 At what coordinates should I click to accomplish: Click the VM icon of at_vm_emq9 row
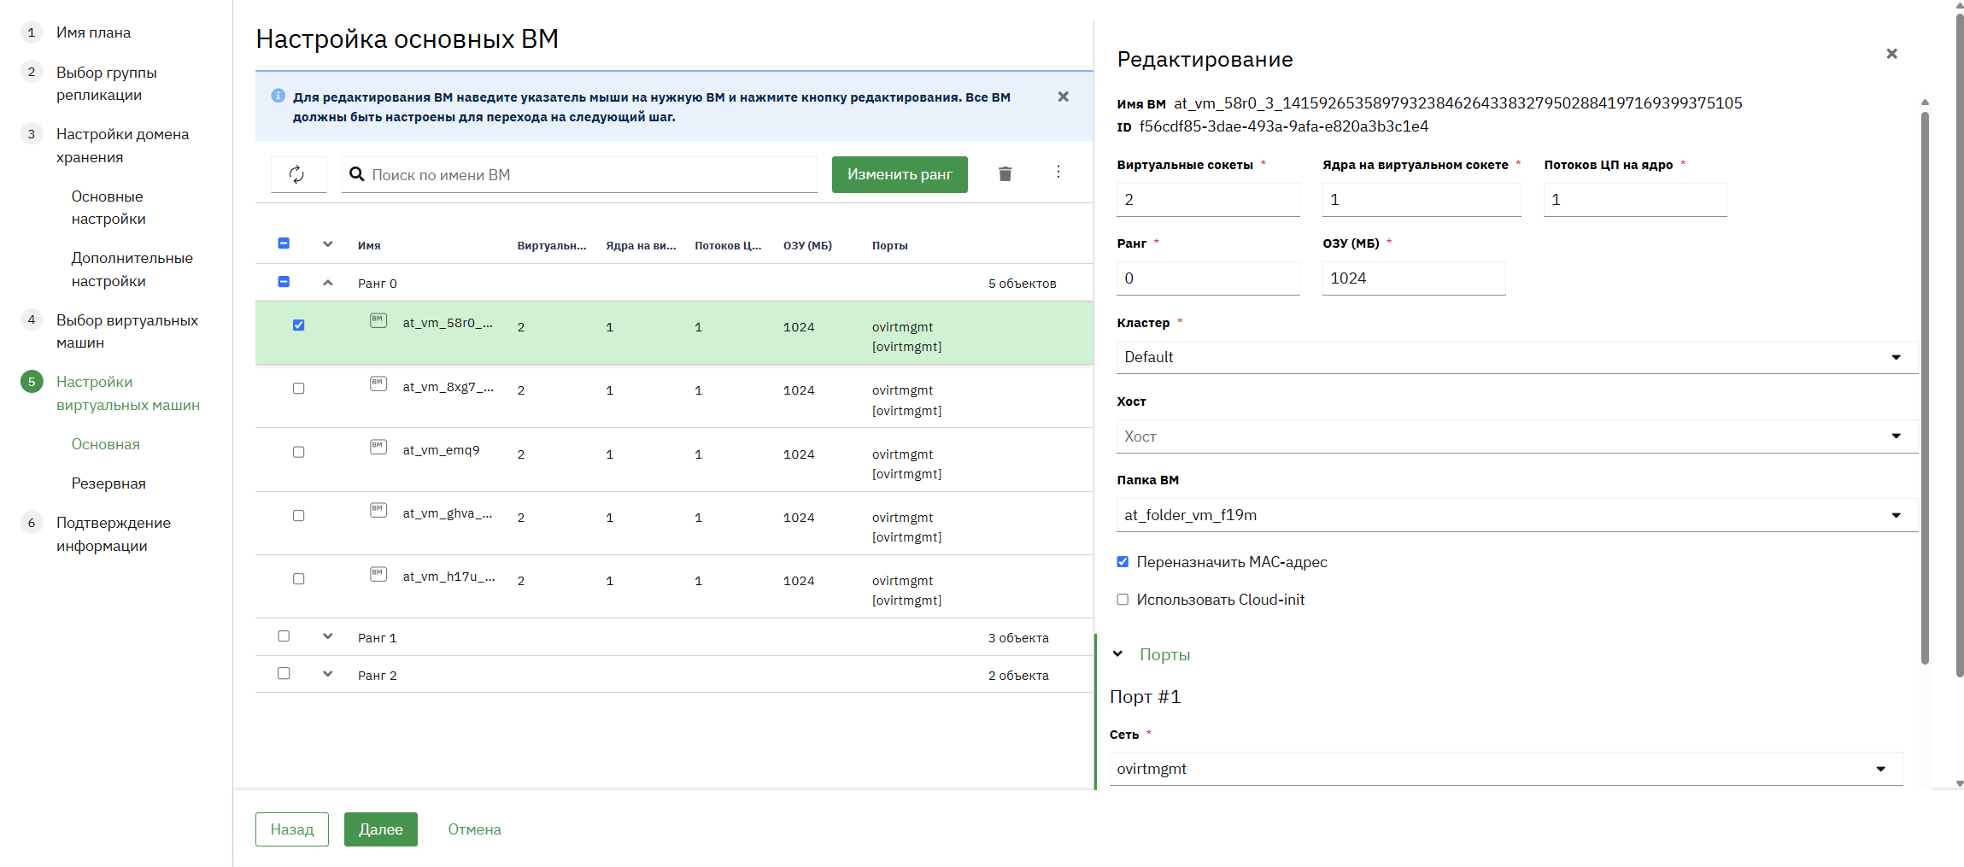(x=378, y=447)
